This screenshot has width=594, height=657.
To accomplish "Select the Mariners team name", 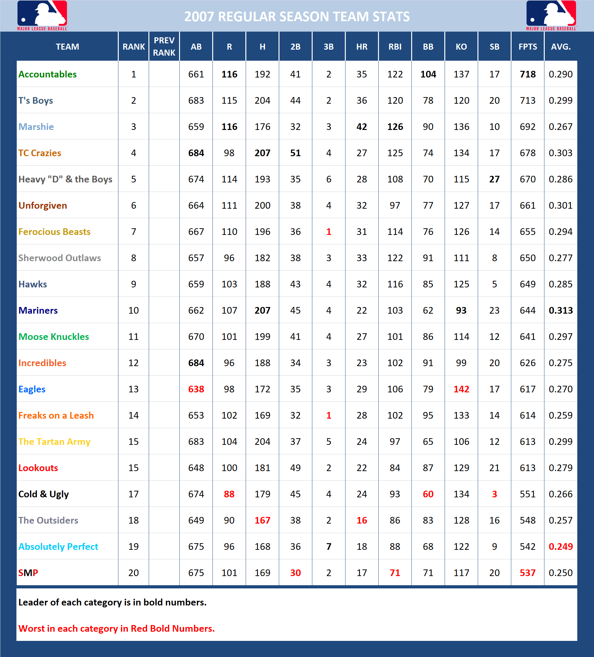I will [x=38, y=310].
